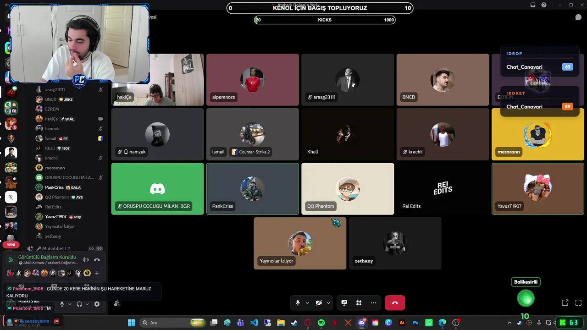
Task: Open User Settings gear
Action: coord(97,304)
